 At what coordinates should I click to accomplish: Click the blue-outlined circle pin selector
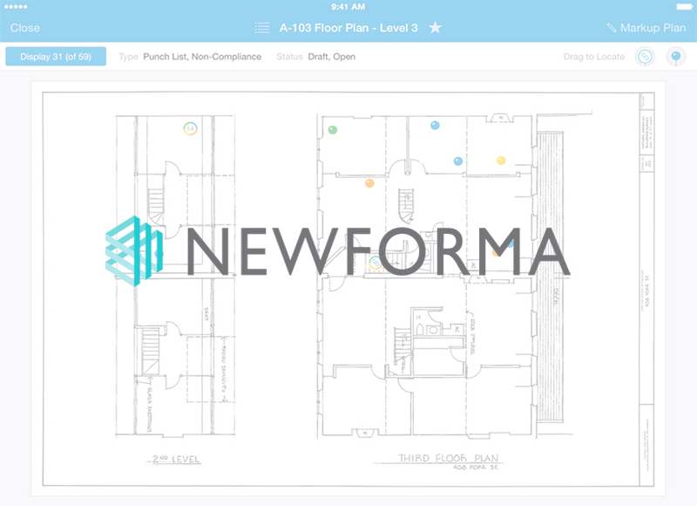click(643, 56)
